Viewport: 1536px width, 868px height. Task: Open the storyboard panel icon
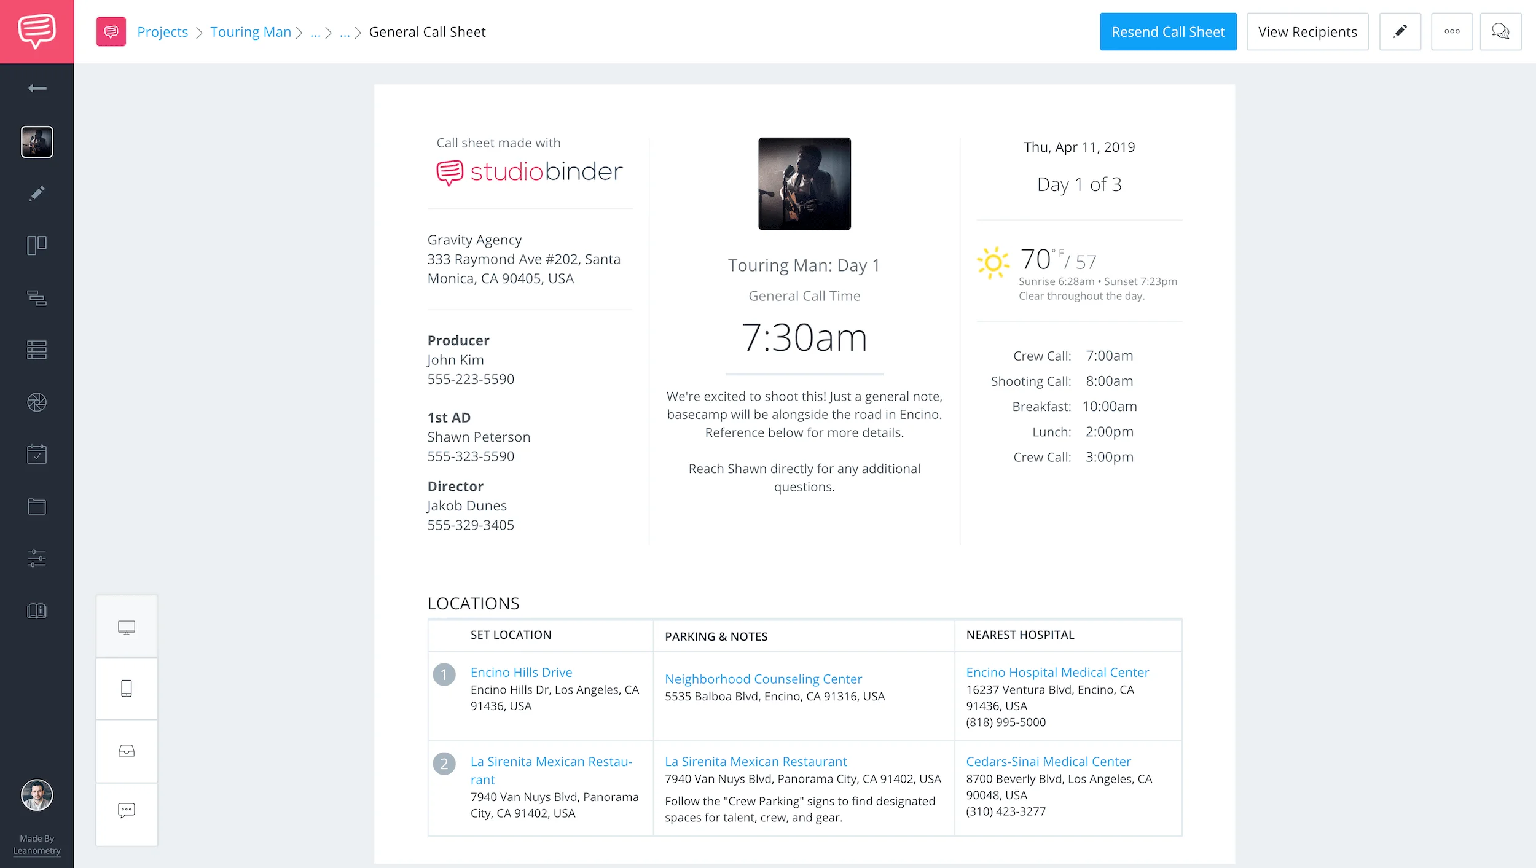(36, 244)
